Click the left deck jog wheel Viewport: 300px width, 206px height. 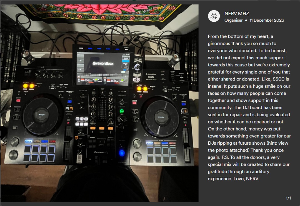tap(41, 115)
